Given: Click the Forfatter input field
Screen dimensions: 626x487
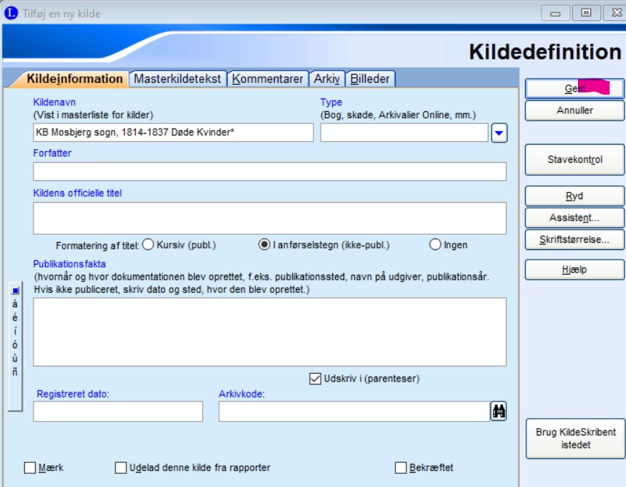Looking at the screenshot, I should [x=270, y=172].
